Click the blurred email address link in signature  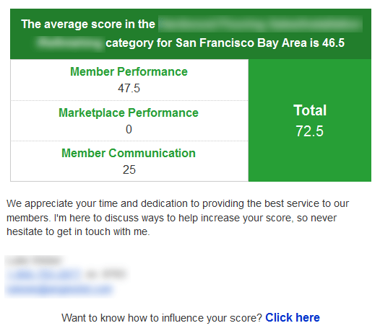[60, 289]
